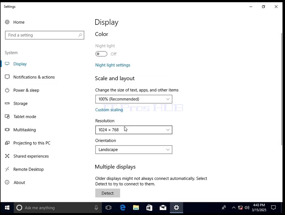The height and width of the screenshot is (215, 285).
Task: Click the volume speaker tray icon
Action: point(247,207)
